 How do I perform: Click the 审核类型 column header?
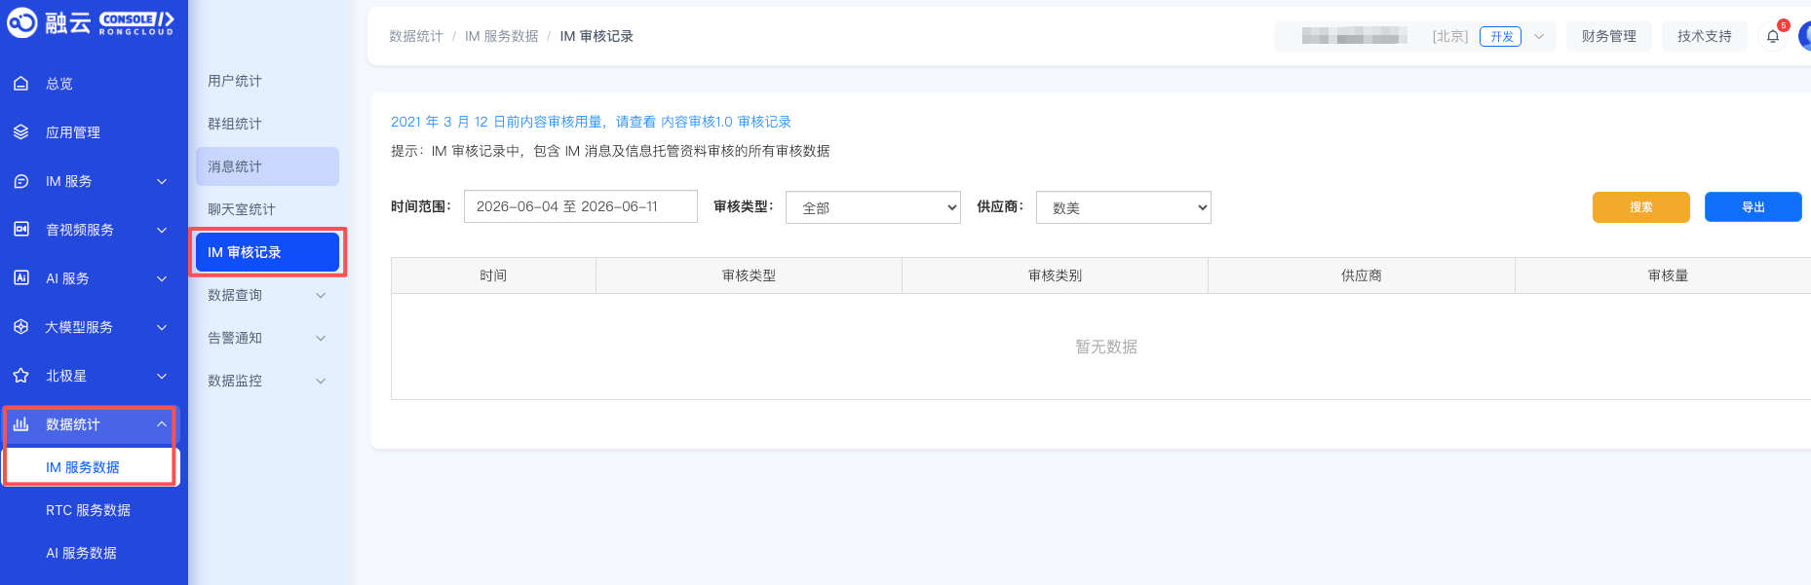(750, 275)
